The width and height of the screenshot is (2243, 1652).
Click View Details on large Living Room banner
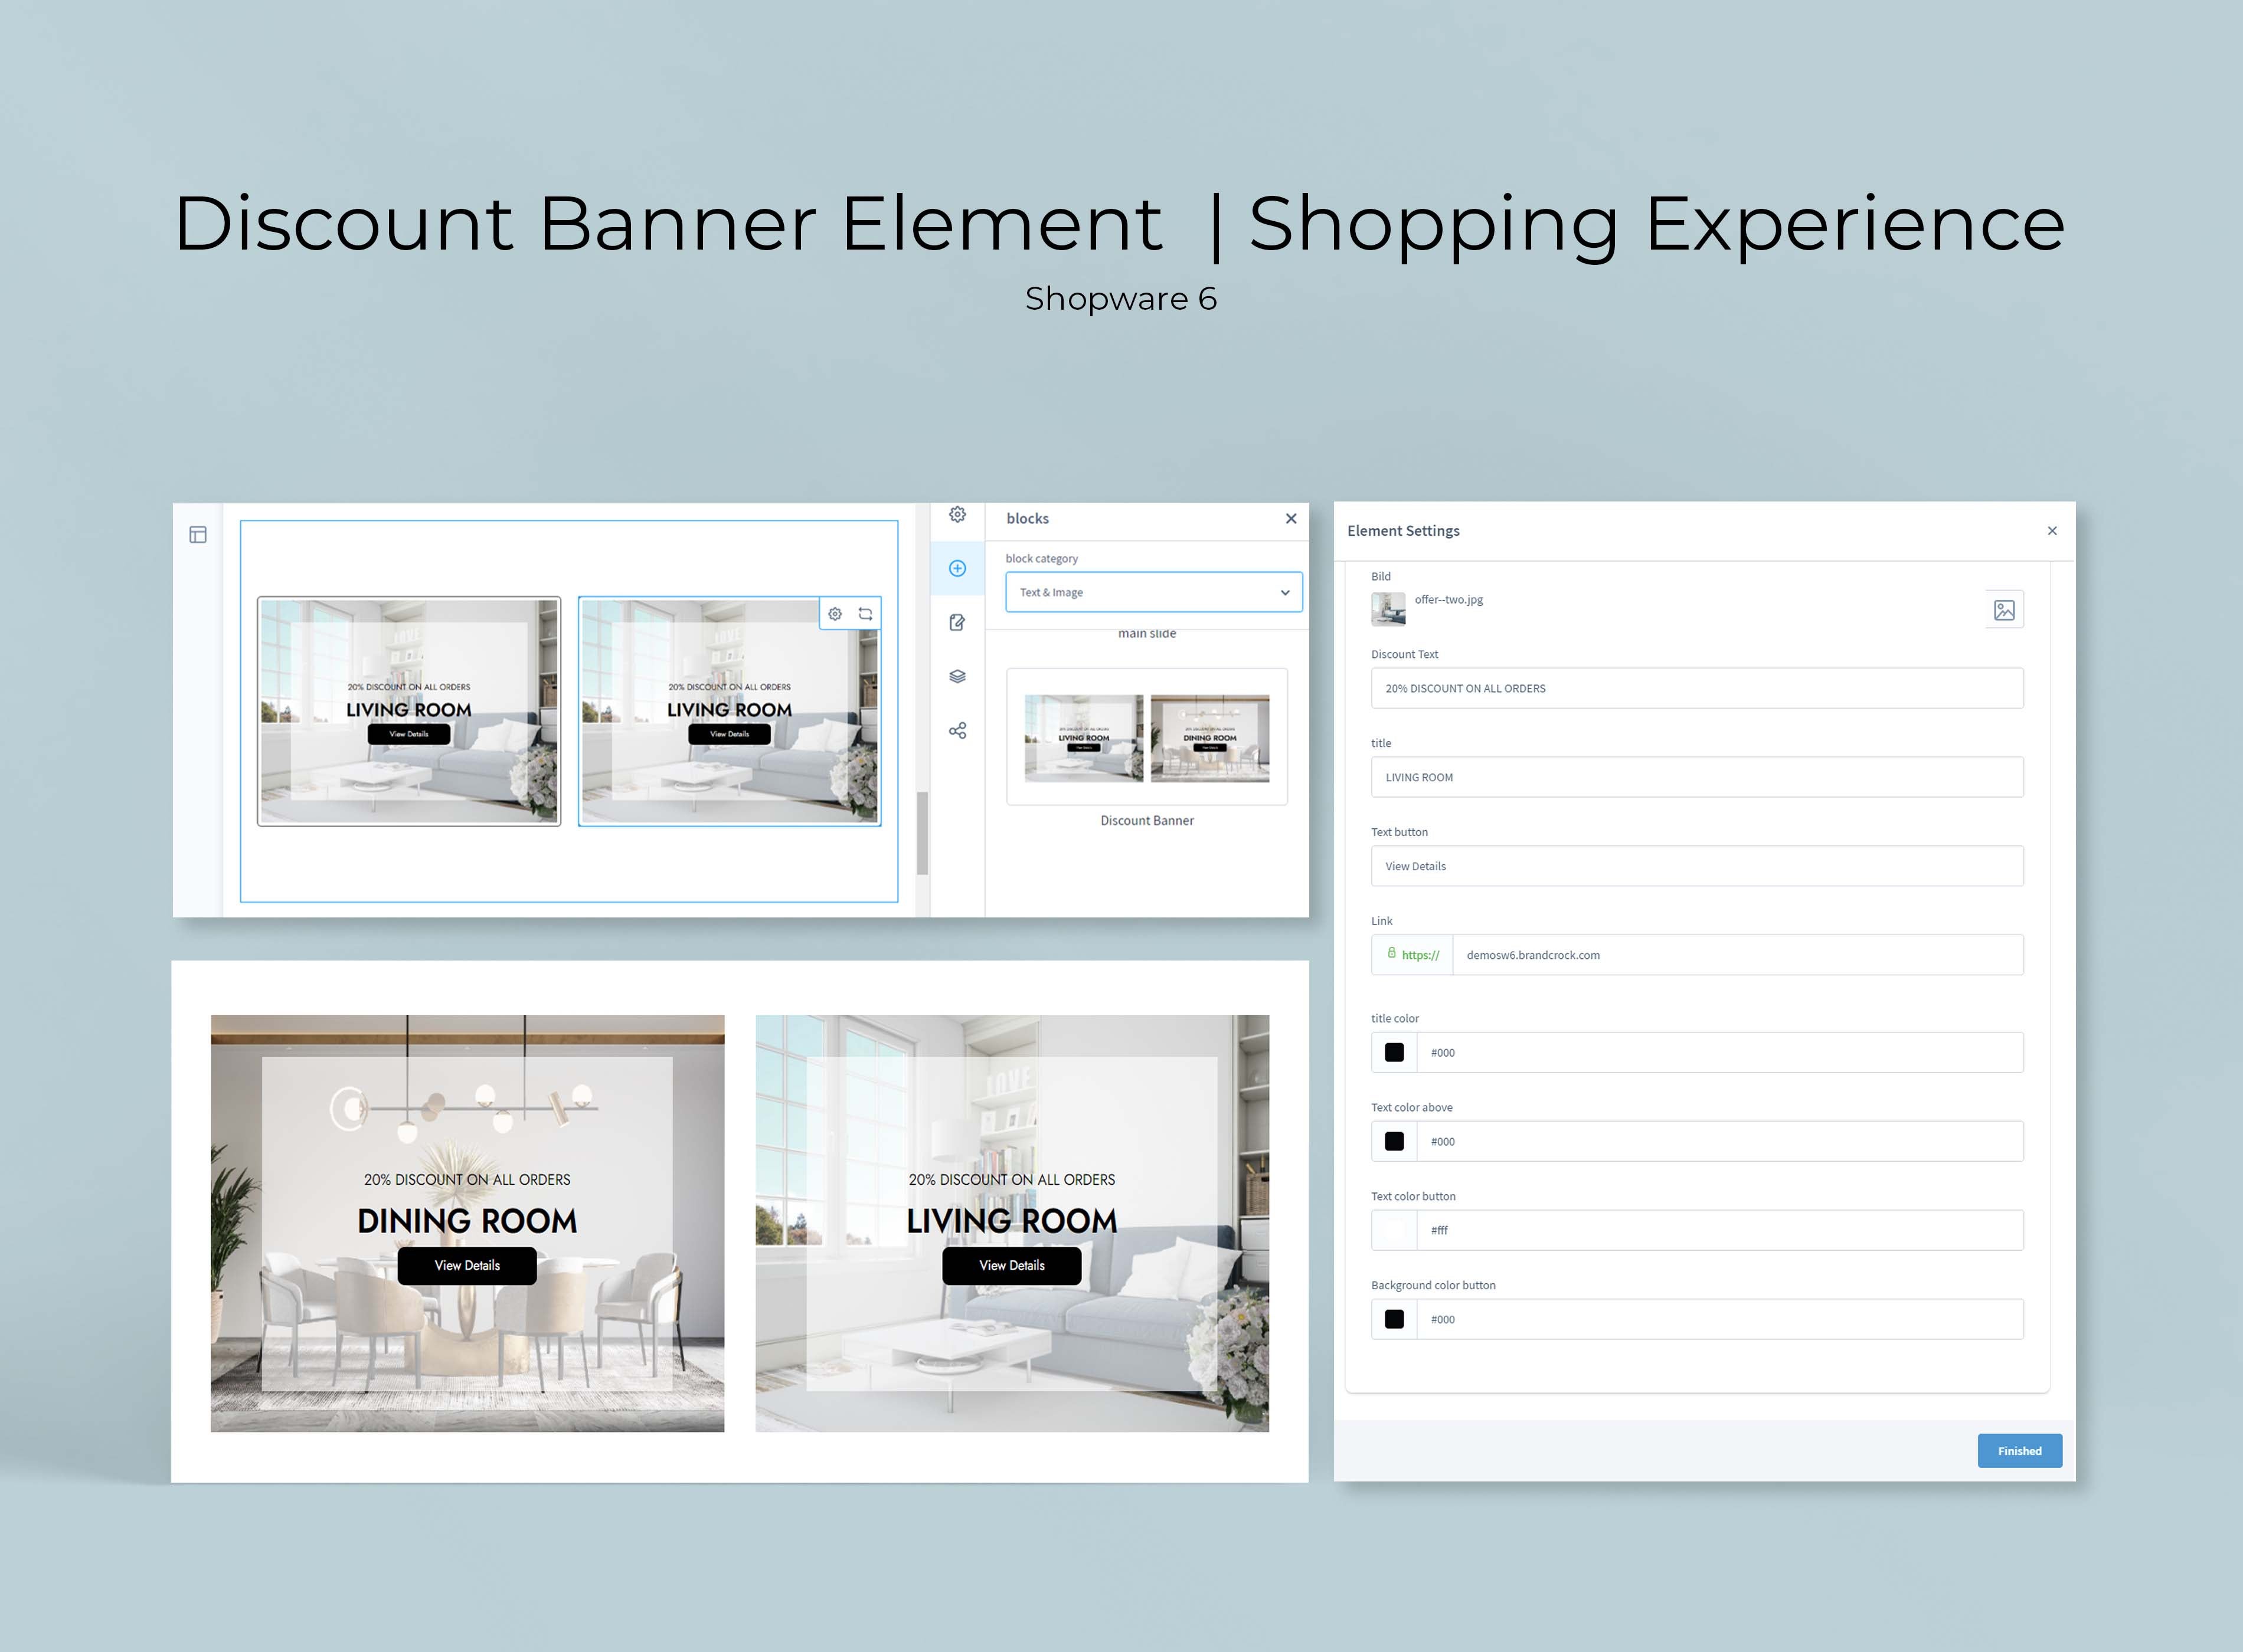1012,1266
